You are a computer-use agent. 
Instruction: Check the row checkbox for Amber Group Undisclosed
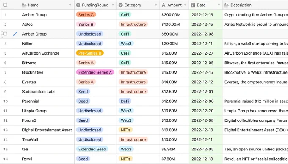(6, 33)
